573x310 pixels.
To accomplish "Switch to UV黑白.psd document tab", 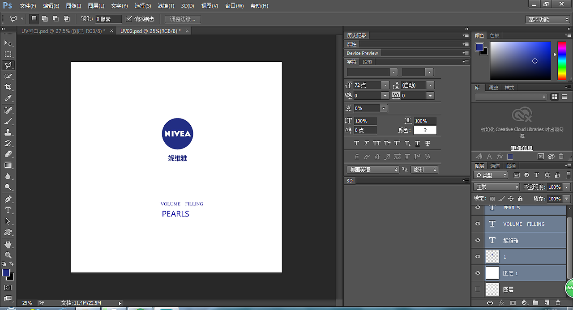I will 64,31.
